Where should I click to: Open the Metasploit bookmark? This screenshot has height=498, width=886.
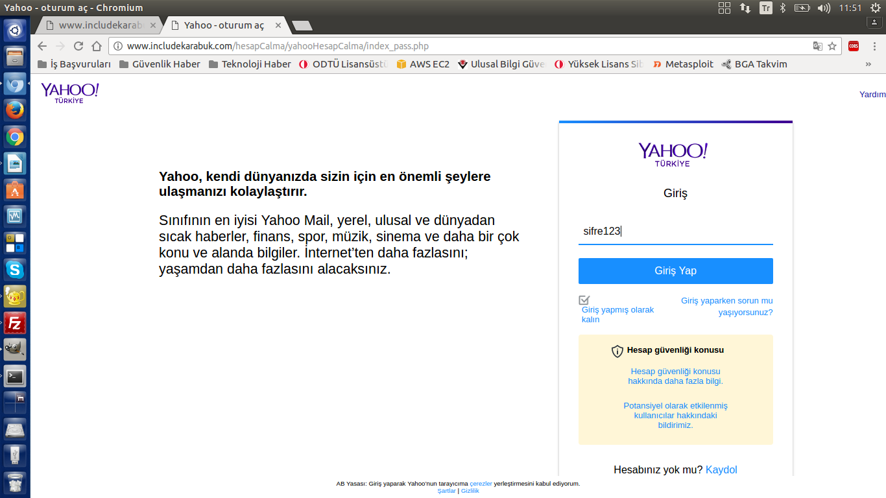683,64
